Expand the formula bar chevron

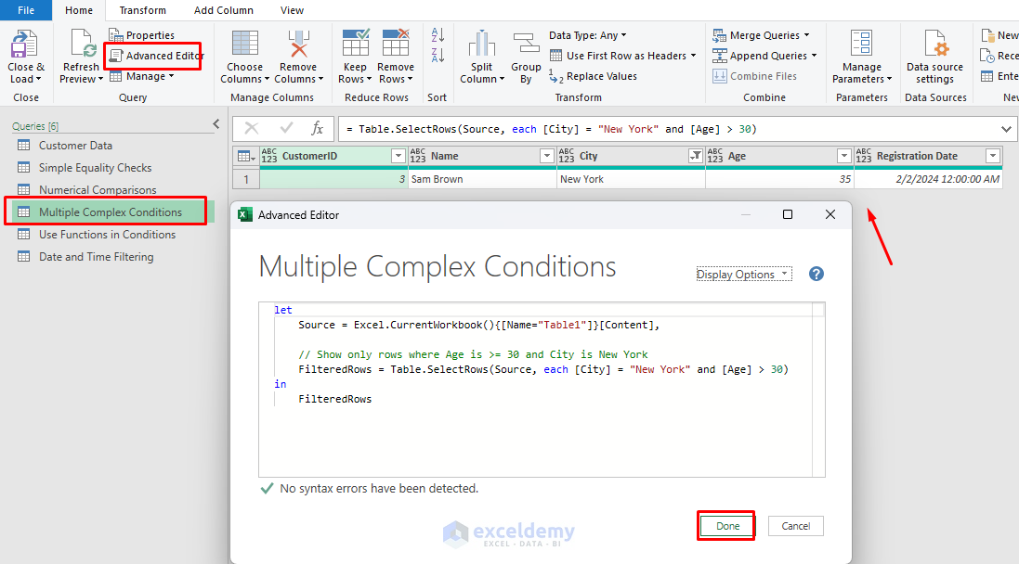(x=1006, y=129)
